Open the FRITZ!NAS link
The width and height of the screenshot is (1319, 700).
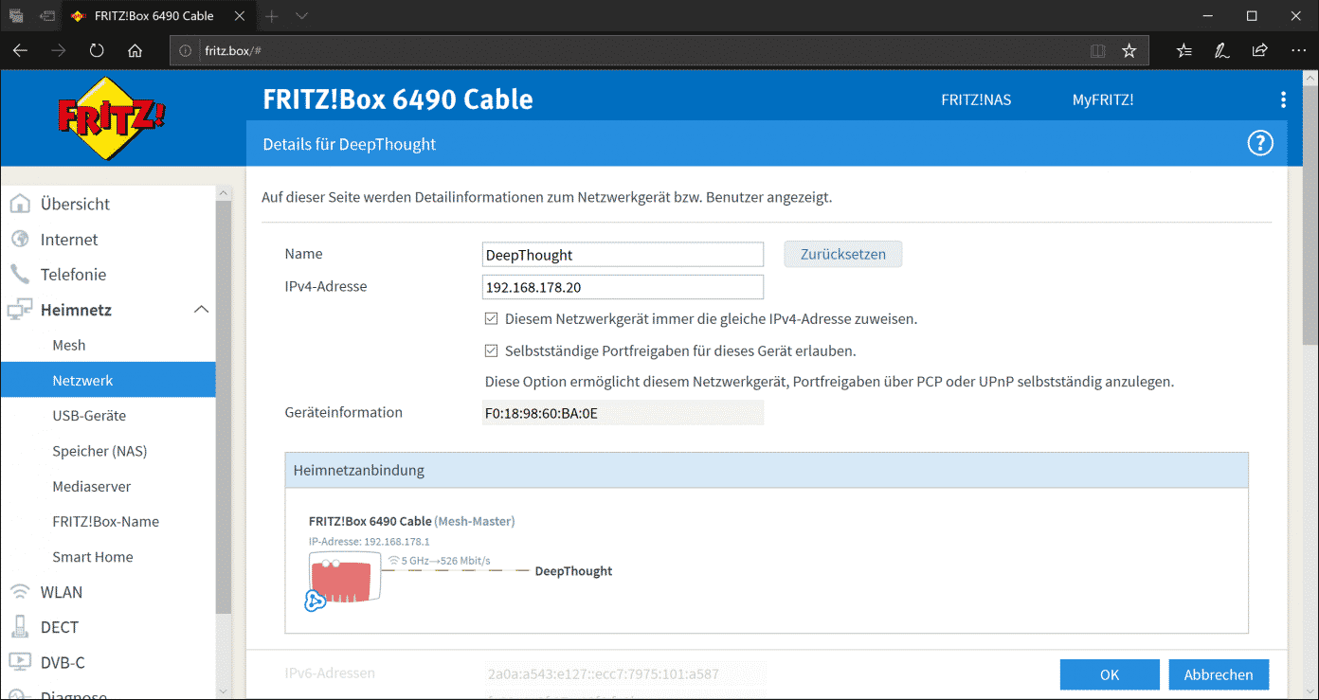pyautogui.click(x=975, y=99)
